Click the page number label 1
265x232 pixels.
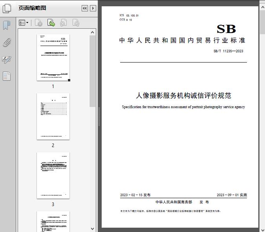coord(53,87)
